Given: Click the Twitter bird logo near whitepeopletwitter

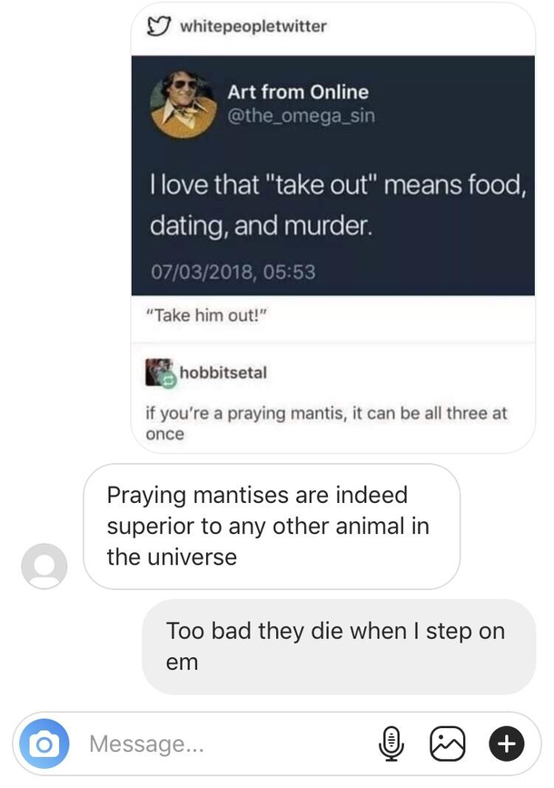Looking at the screenshot, I should (x=159, y=26).
